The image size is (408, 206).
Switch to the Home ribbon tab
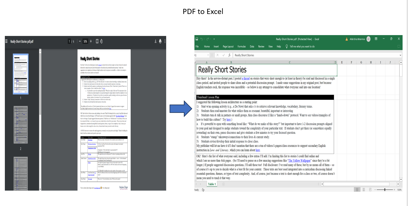point(207,47)
